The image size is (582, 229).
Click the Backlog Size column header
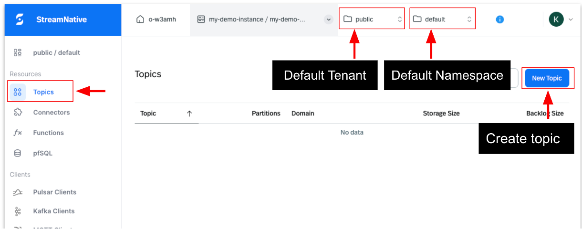(x=545, y=114)
